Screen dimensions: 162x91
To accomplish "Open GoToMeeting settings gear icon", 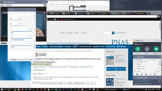I will click(x=159, y=81).
